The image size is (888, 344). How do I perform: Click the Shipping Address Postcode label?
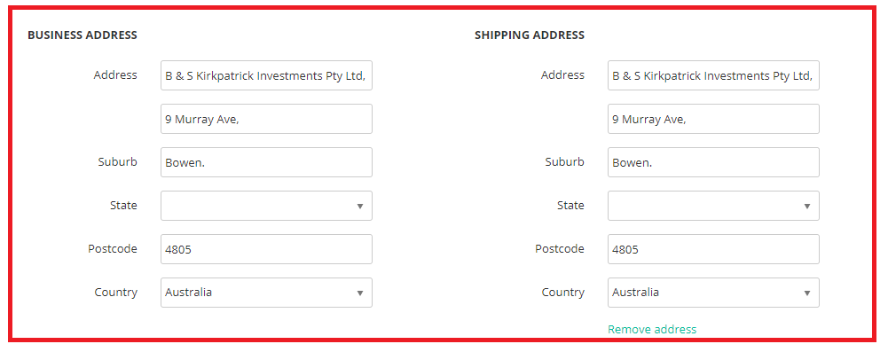(x=560, y=249)
